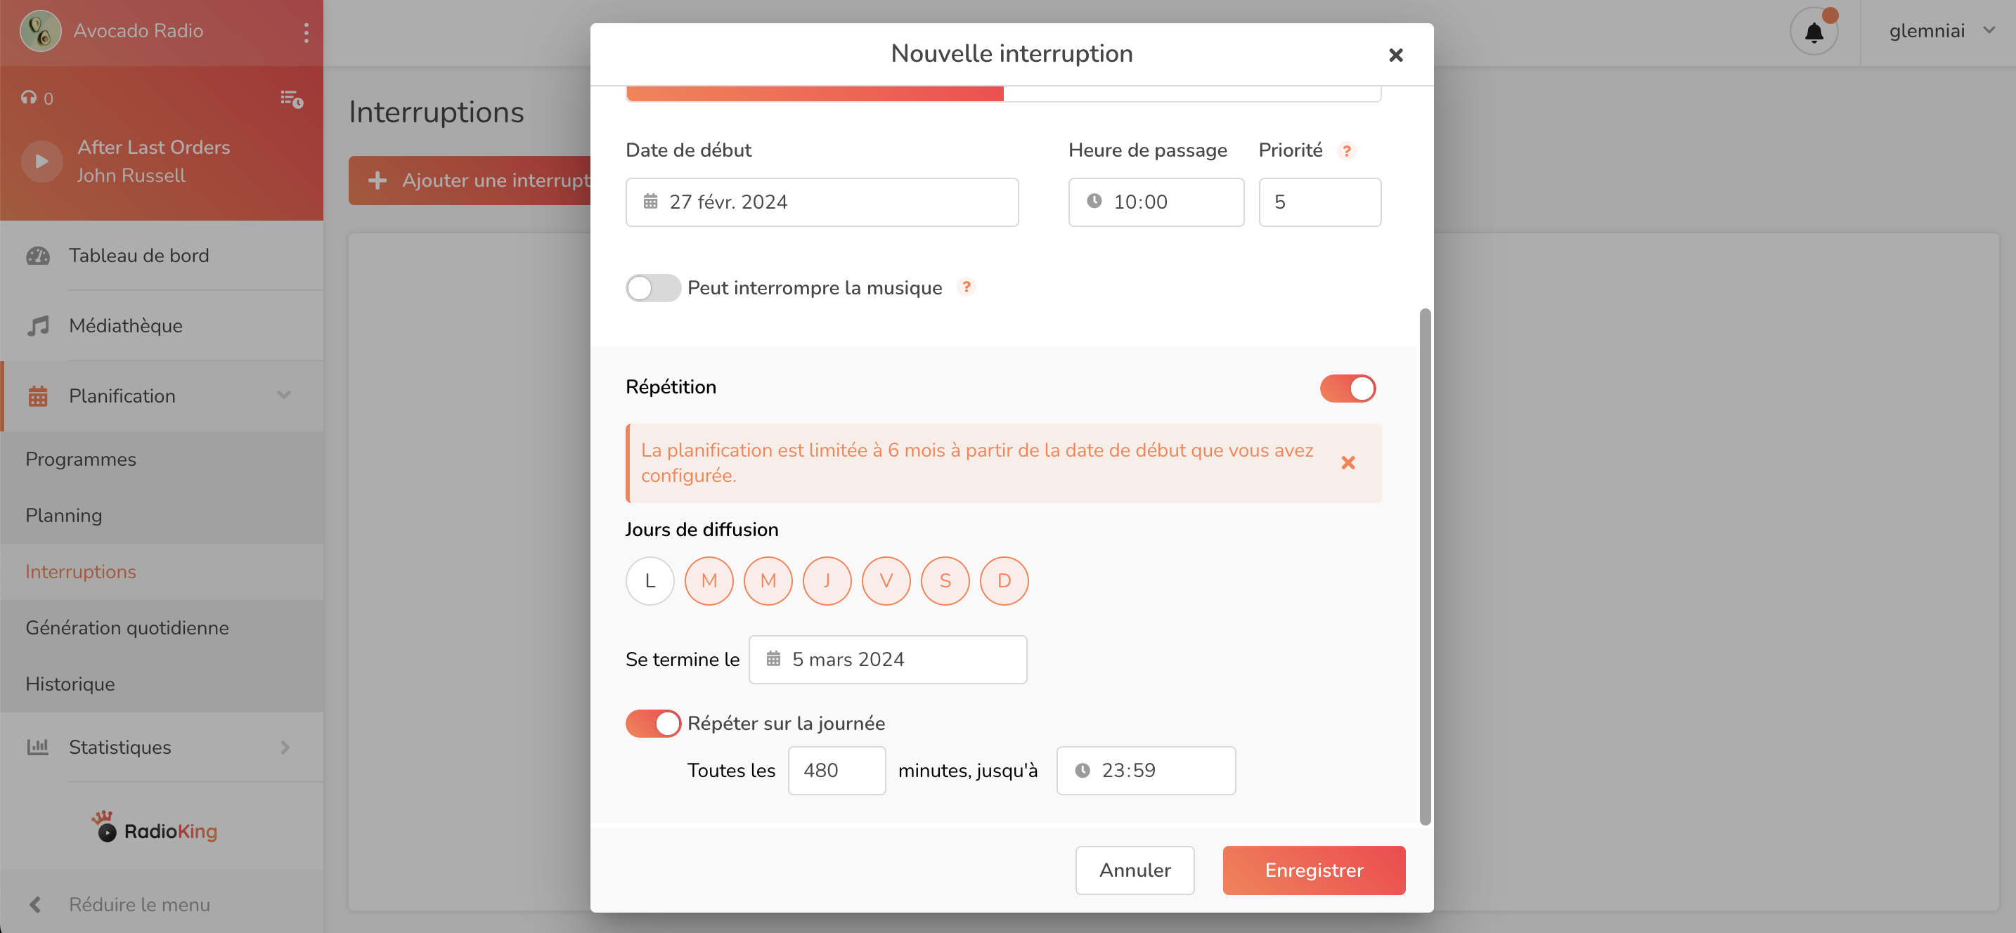
Task: Click the Avocado Radio logo avatar
Action: (40, 32)
